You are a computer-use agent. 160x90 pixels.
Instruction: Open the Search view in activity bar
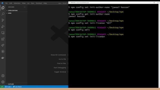tap(3, 14)
